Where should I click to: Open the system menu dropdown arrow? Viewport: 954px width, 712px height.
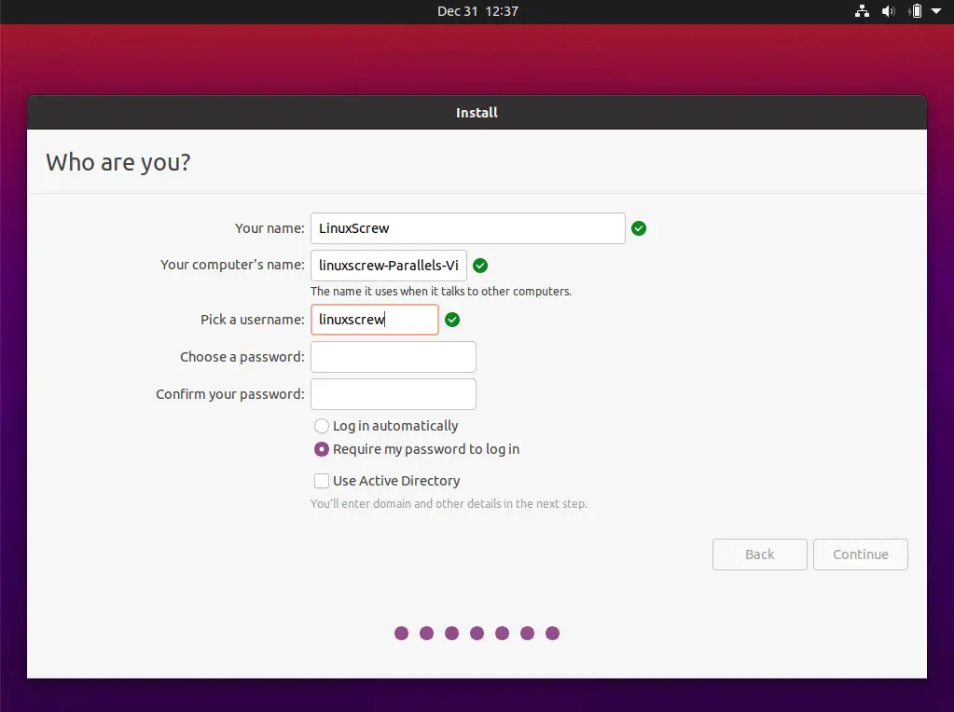pos(936,11)
